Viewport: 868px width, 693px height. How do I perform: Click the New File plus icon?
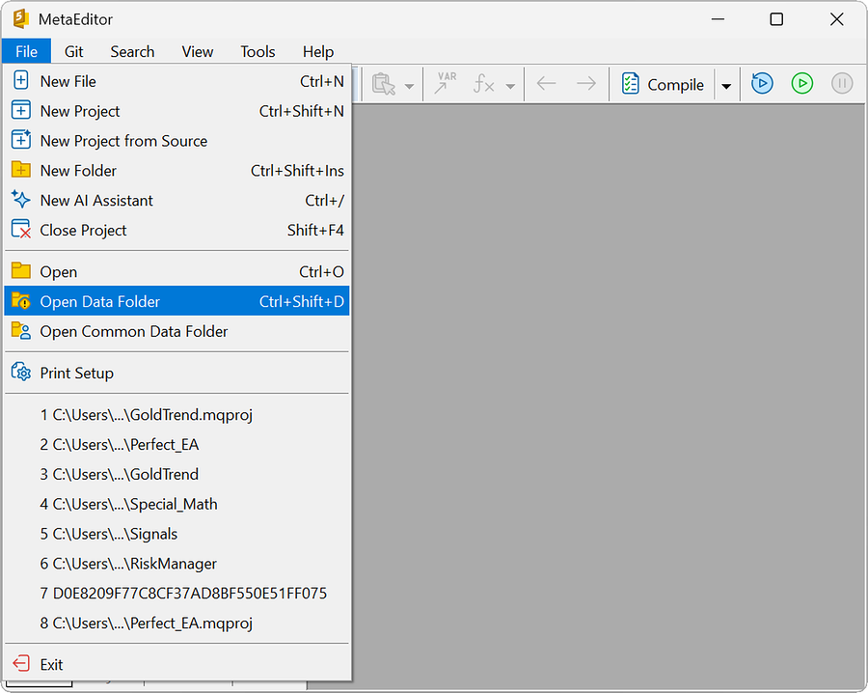[x=21, y=81]
